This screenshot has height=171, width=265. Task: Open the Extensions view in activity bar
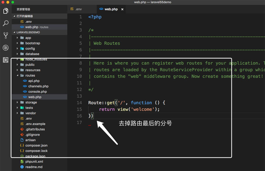click(5, 60)
